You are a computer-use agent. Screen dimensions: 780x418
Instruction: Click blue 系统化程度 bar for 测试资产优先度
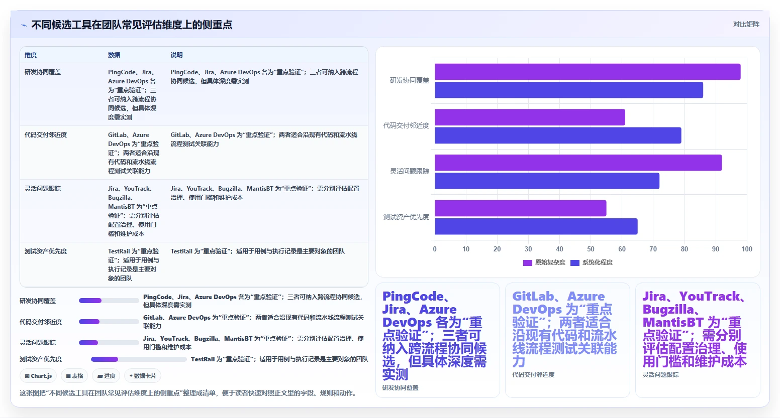click(x=536, y=226)
